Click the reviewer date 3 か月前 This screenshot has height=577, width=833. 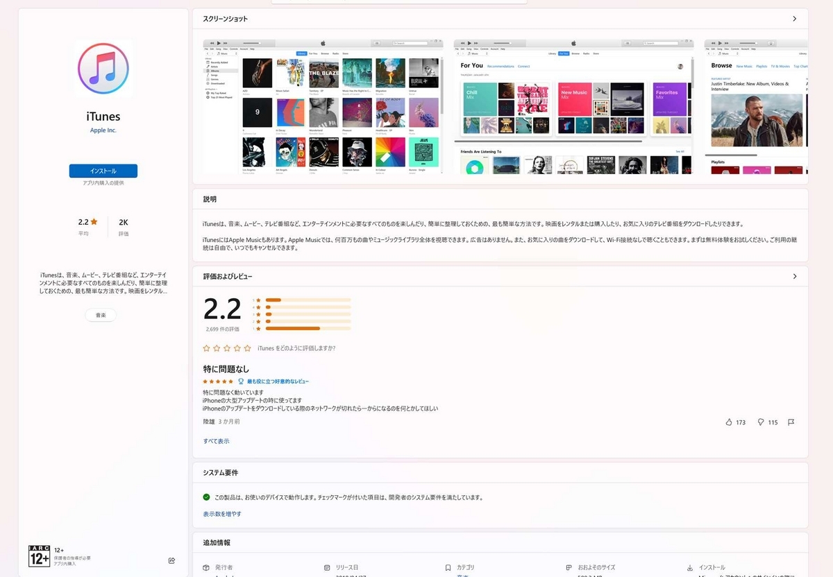(x=229, y=421)
